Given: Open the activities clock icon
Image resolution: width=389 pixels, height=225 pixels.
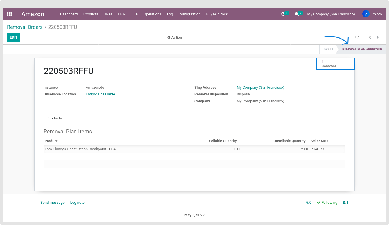Looking at the screenshot, I should [x=283, y=14].
